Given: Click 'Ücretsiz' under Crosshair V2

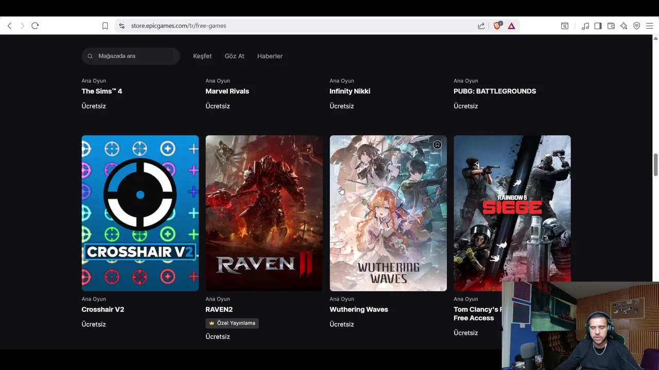Looking at the screenshot, I should coord(94,324).
